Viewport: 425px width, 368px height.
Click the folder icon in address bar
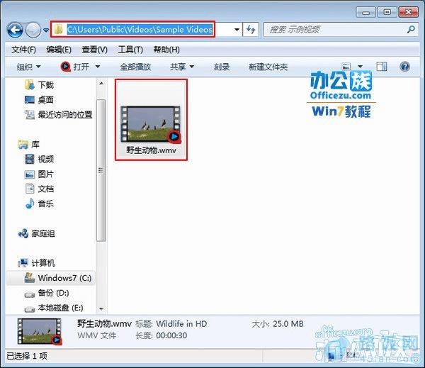pos(59,29)
